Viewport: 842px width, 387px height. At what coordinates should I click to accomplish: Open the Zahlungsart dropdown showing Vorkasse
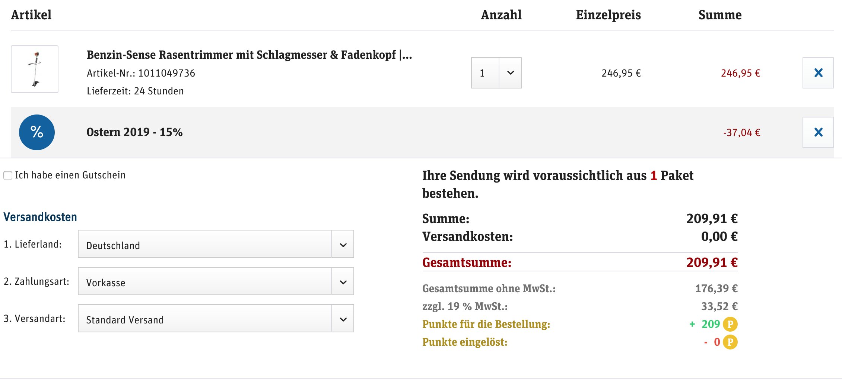pyautogui.click(x=216, y=281)
